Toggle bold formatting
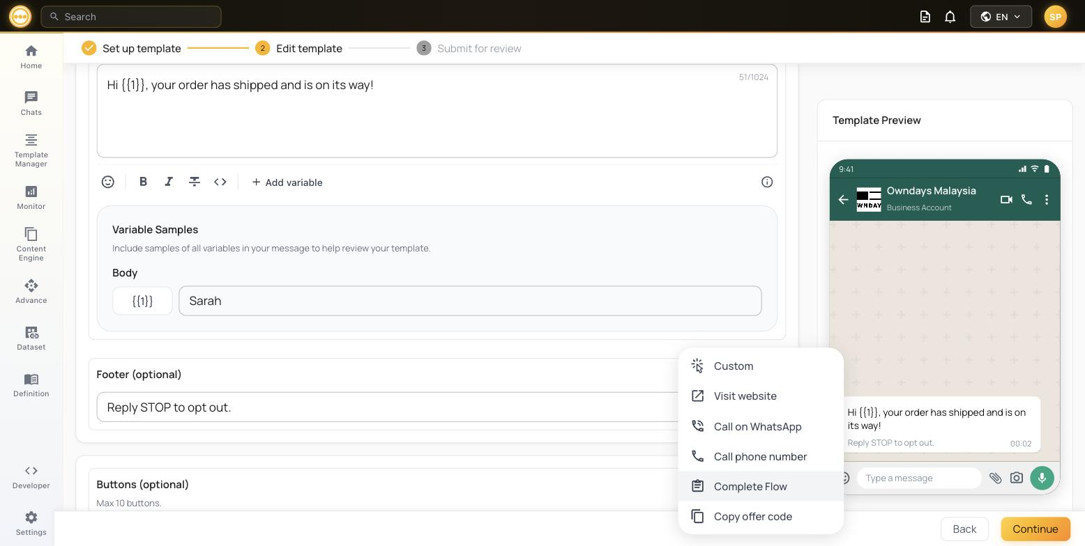 tap(143, 181)
